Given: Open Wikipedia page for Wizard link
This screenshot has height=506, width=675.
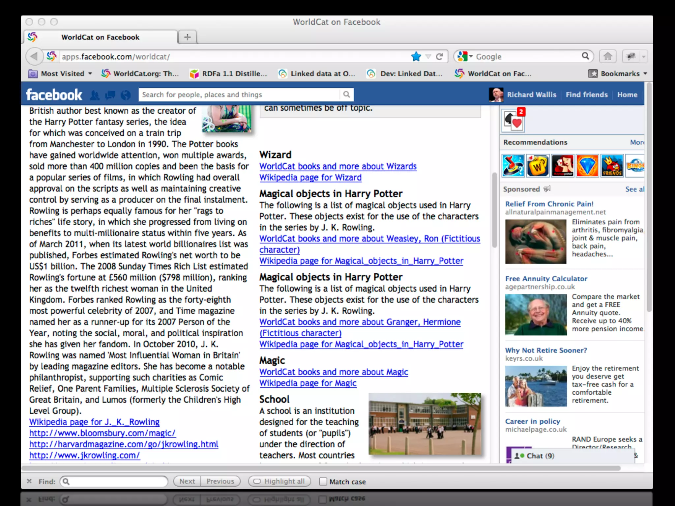Looking at the screenshot, I should point(310,178).
